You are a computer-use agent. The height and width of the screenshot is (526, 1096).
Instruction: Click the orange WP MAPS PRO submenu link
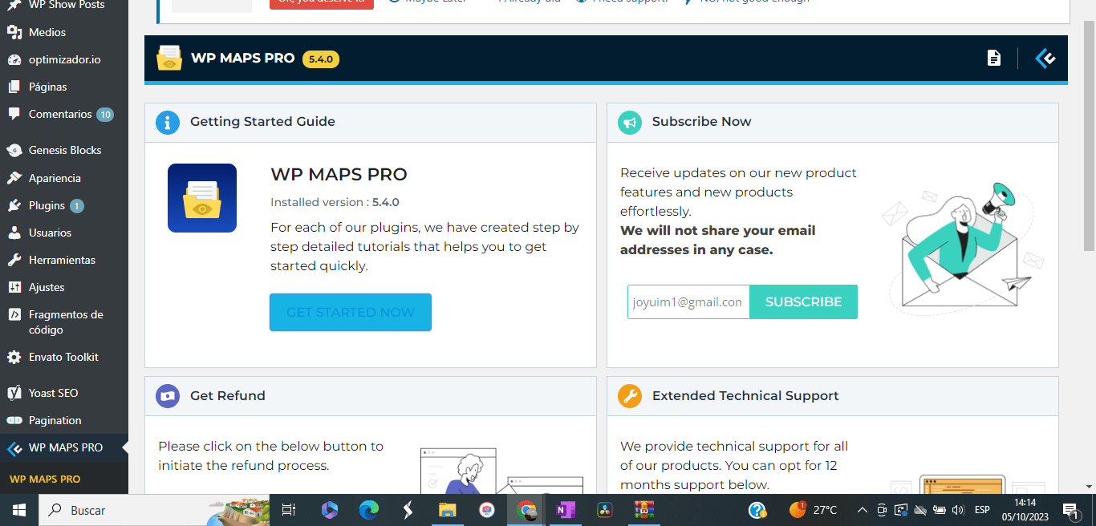pyautogui.click(x=45, y=479)
